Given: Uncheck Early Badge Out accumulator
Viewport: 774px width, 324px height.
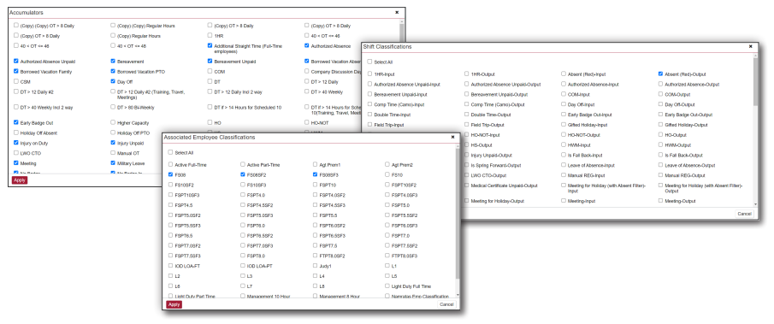Looking at the screenshot, I should tap(15, 122).
